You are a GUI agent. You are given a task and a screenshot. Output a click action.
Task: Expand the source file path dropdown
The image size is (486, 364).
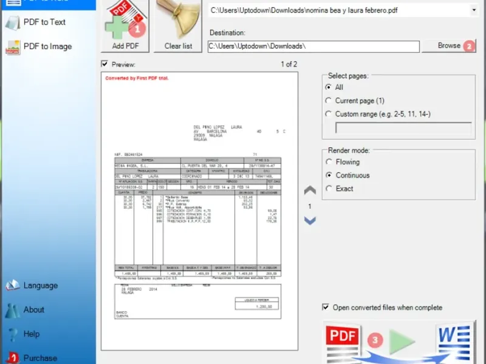point(474,10)
